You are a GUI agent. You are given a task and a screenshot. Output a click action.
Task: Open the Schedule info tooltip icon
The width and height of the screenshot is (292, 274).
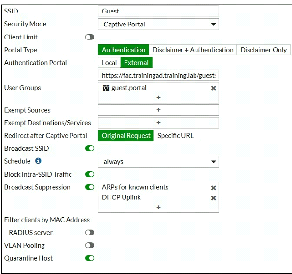38,161
